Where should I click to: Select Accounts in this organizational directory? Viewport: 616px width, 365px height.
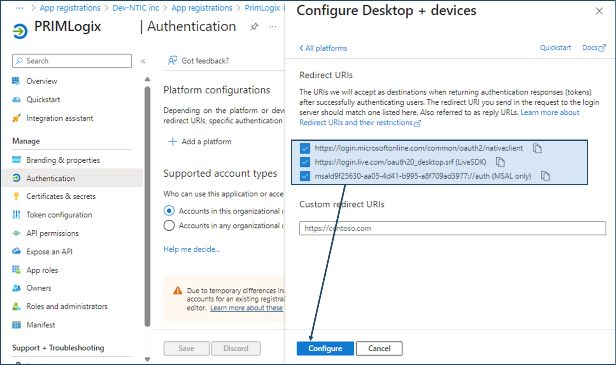169,211
